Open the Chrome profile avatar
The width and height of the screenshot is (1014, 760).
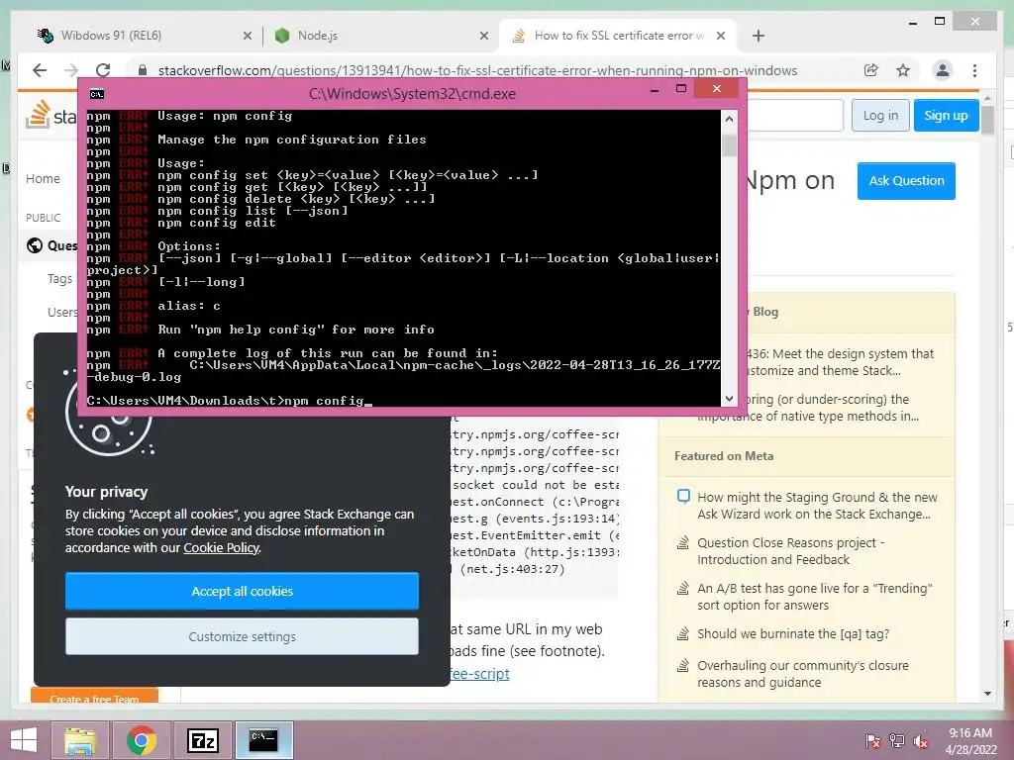[943, 70]
